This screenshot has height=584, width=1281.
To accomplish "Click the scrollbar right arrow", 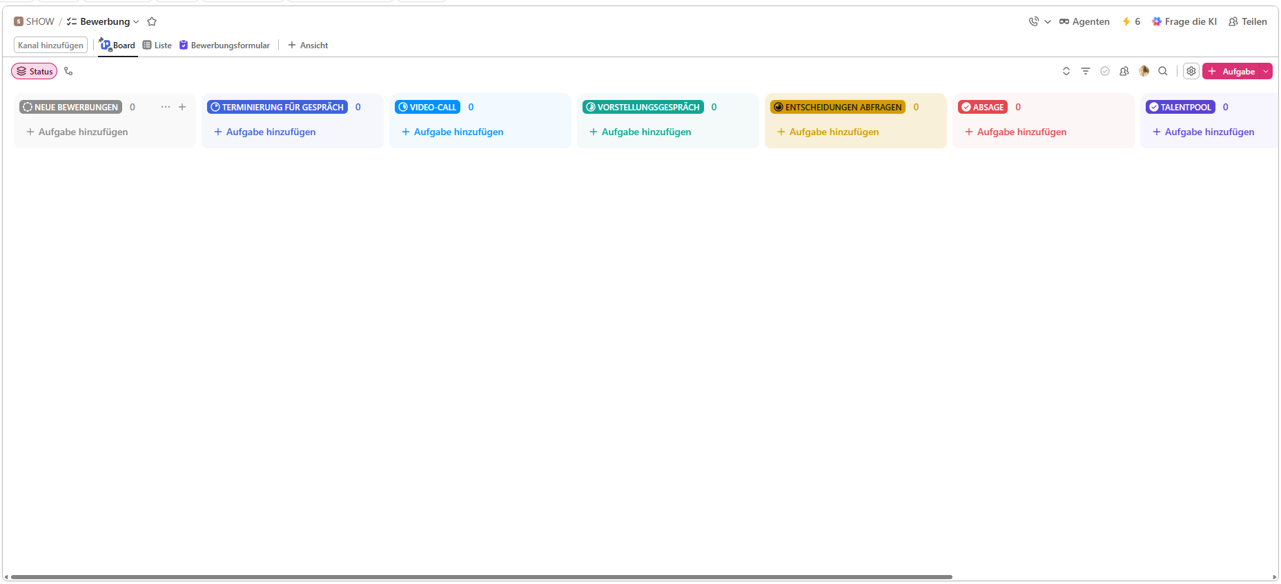I will click(1275, 577).
